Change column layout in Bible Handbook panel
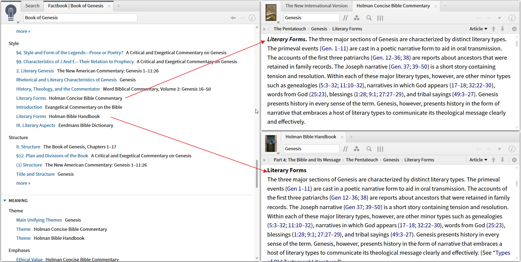 click(380, 149)
